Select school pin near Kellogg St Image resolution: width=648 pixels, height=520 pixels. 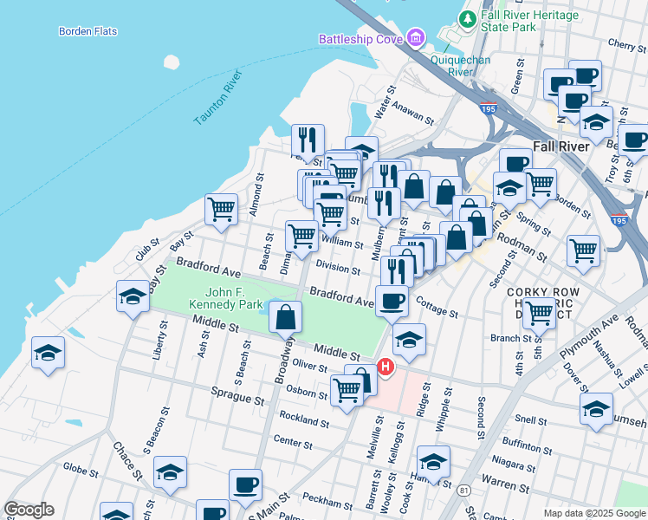433,465
